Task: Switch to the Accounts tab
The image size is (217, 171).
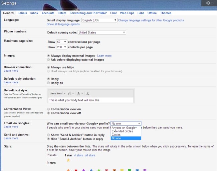Action: point(48,13)
